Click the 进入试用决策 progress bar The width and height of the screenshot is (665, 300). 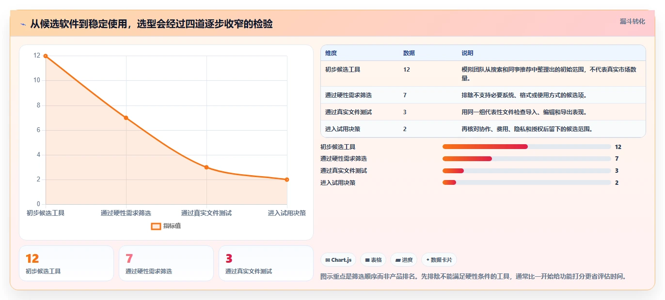click(x=527, y=183)
